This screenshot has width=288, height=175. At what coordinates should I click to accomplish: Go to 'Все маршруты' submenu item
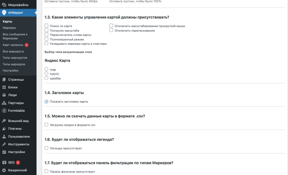click(x=13, y=51)
